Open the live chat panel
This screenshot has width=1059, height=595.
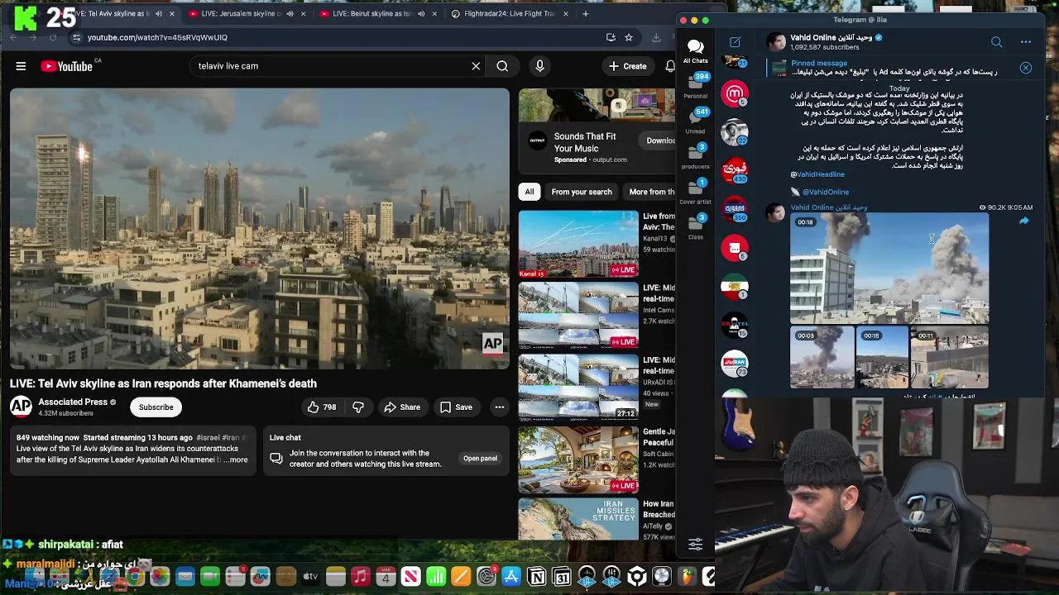click(480, 458)
